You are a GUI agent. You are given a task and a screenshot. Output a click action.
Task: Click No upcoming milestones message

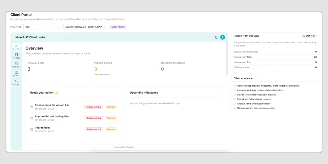point(155,103)
